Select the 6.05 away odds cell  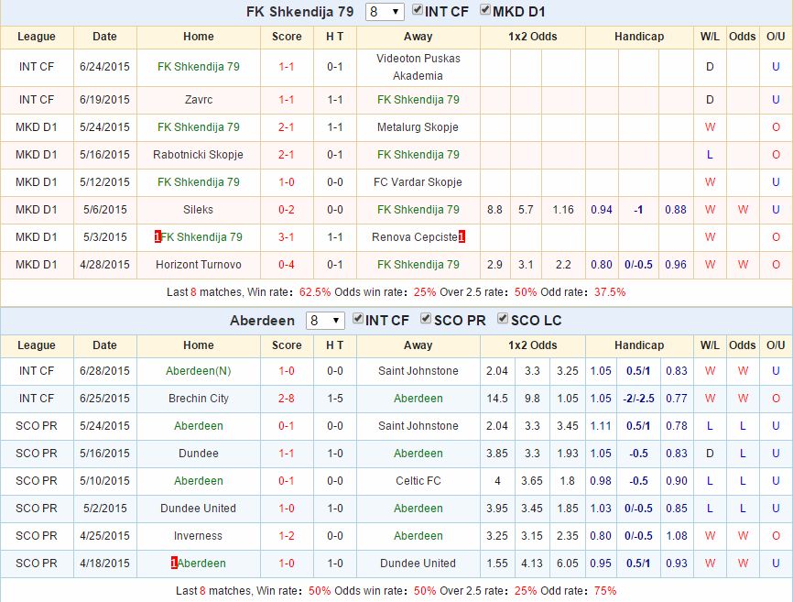[568, 563]
